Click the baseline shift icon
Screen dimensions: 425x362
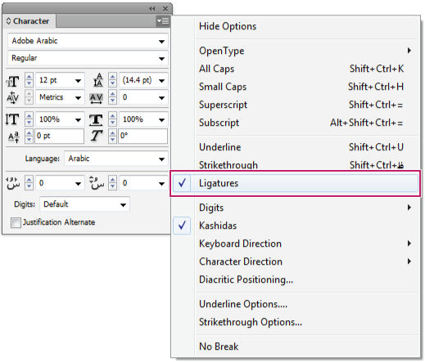[13, 137]
